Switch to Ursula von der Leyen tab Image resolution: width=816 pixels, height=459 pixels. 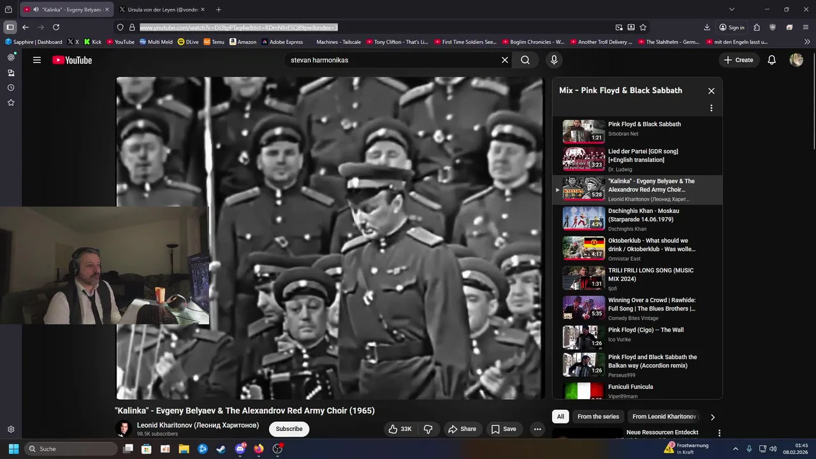click(163, 10)
